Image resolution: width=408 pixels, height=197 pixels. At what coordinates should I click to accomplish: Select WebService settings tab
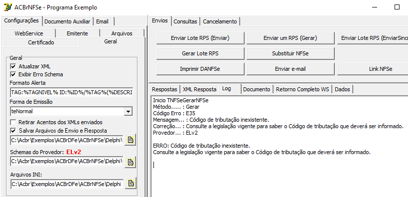(29, 33)
